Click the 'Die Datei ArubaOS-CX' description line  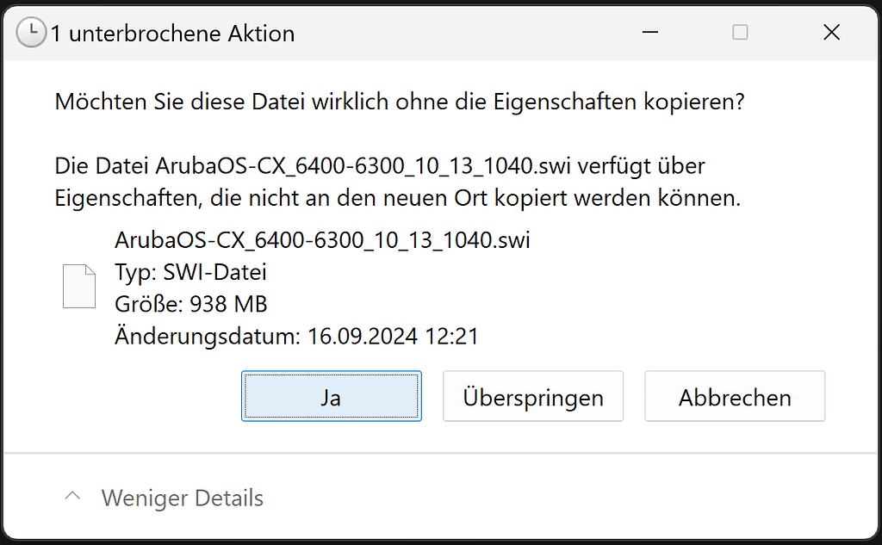click(380, 166)
